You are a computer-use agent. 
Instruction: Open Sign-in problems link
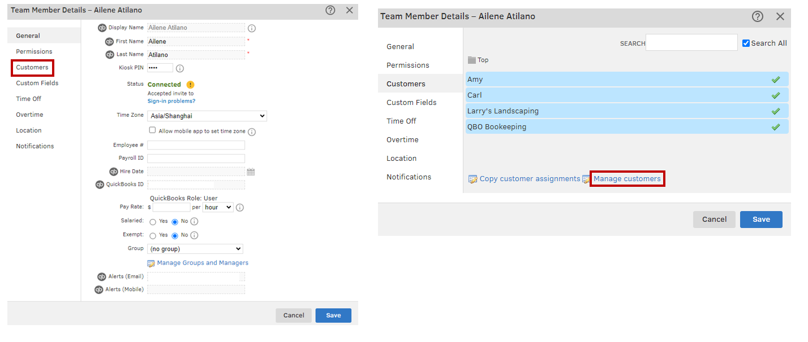(171, 101)
